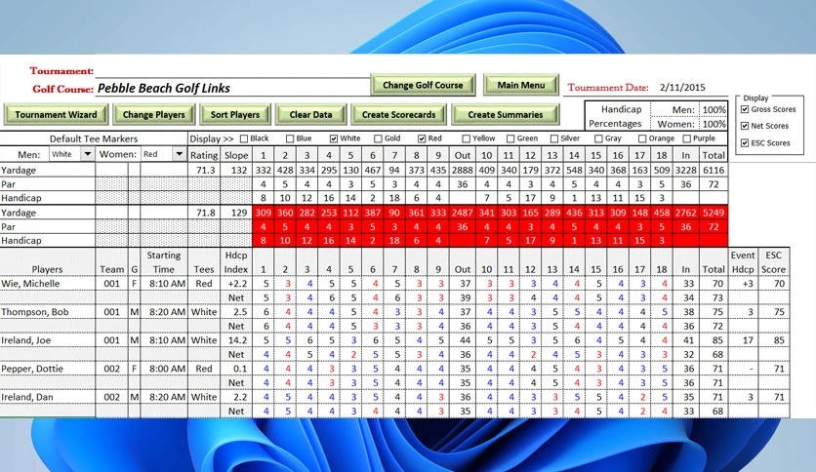
Task: Uncheck the White tee display checkbox
Action: click(334, 138)
